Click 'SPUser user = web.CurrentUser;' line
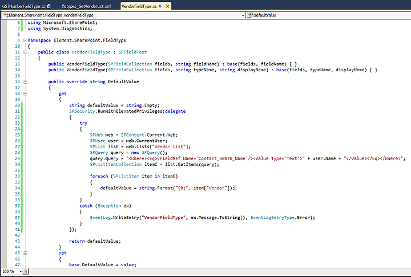This screenshot has height=277, width=411. tap(128, 141)
